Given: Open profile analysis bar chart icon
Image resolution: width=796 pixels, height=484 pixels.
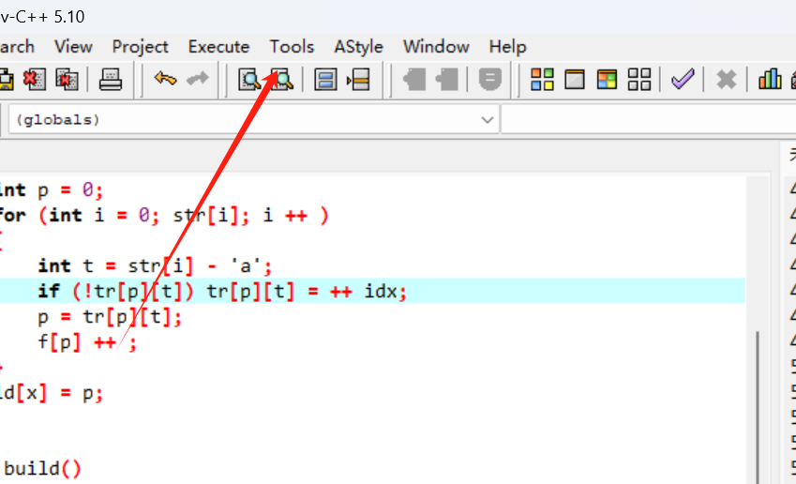Looking at the screenshot, I should click(770, 80).
